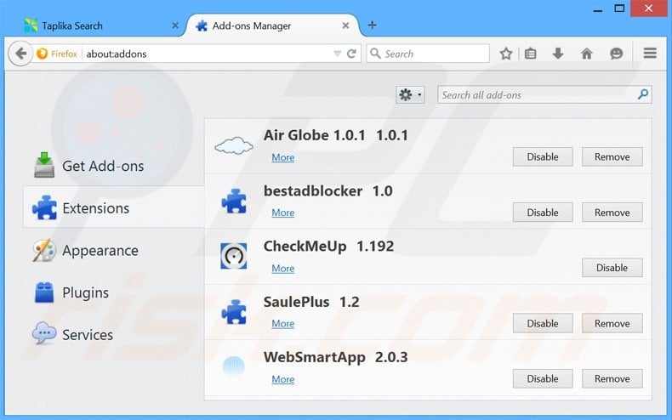Open the Downloads arrow icon
The width and height of the screenshot is (672, 420).
(x=558, y=54)
